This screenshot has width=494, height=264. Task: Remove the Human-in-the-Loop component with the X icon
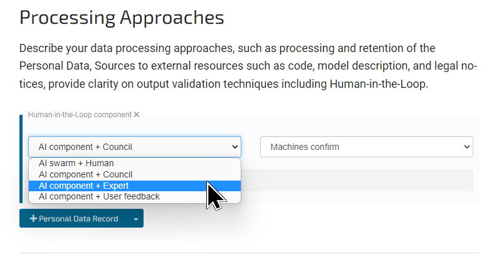point(137,115)
